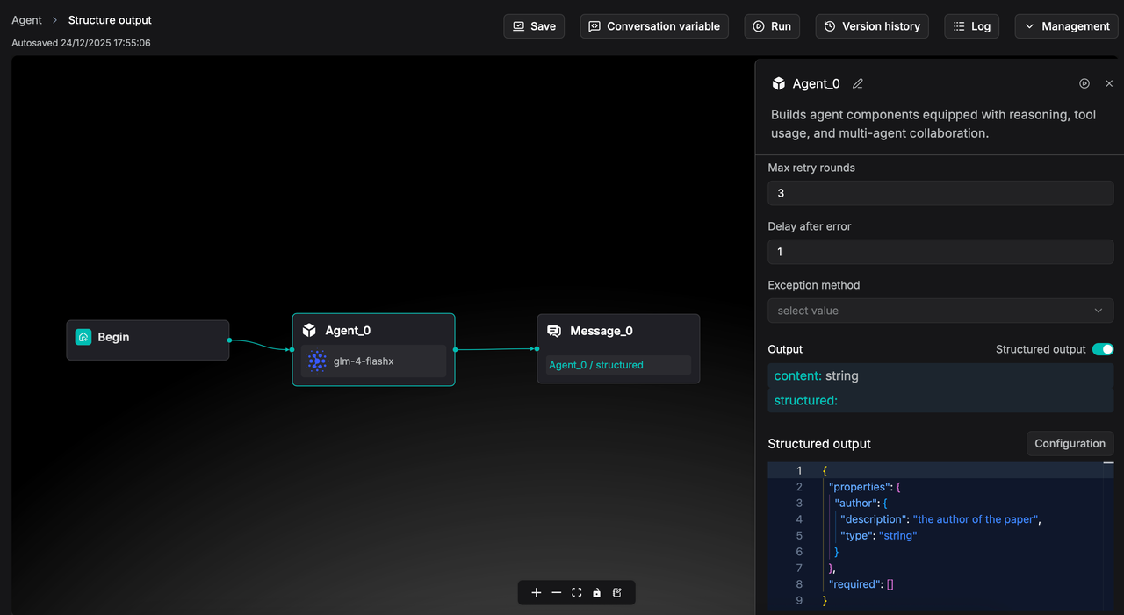Click the Run button in top toolbar

pos(772,26)
